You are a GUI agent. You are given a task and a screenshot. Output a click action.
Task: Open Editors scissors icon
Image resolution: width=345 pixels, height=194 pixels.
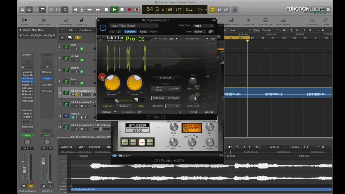tap(65, 10)
